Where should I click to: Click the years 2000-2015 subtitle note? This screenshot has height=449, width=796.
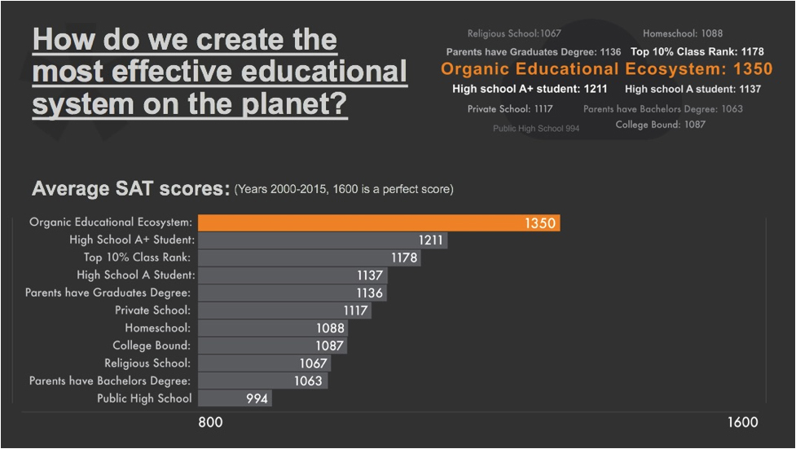click(x=344, y=189)
